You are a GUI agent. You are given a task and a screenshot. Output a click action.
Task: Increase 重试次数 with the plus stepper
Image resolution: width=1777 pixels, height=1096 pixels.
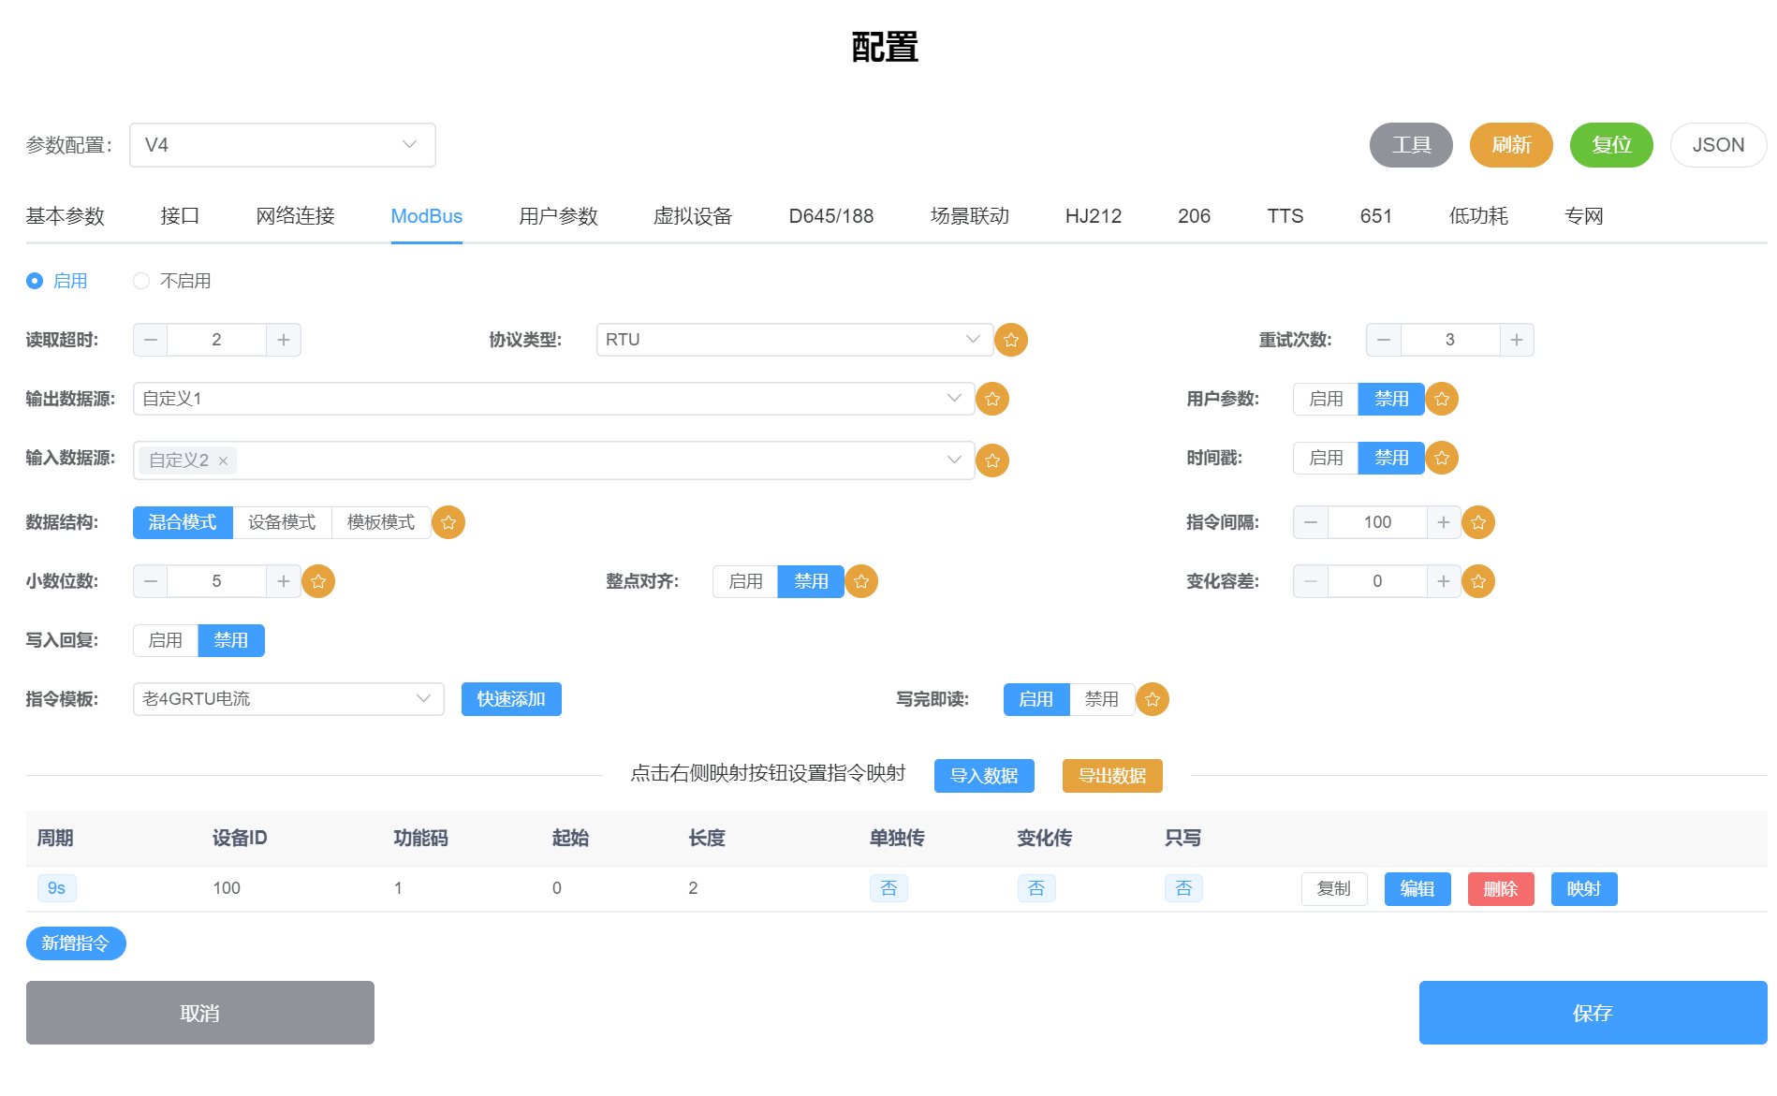coord(1517,340)
